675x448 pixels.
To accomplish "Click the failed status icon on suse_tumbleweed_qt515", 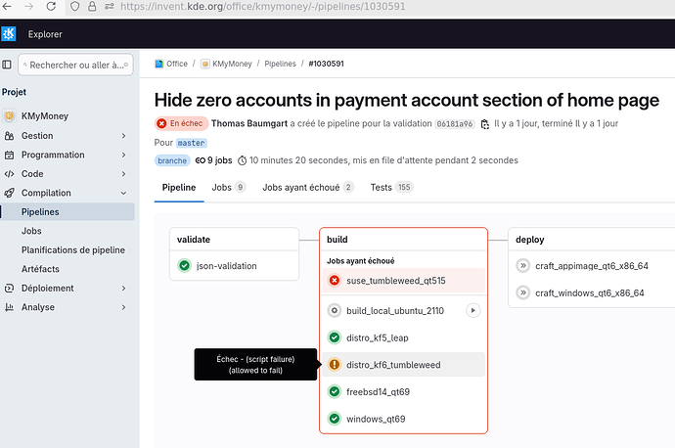I will [335, 281].
